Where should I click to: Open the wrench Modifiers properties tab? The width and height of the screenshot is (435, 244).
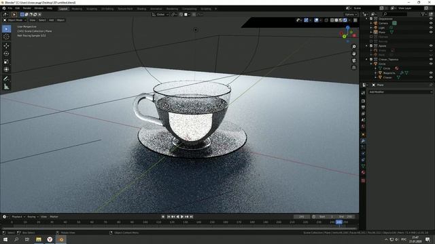(363, 141)
